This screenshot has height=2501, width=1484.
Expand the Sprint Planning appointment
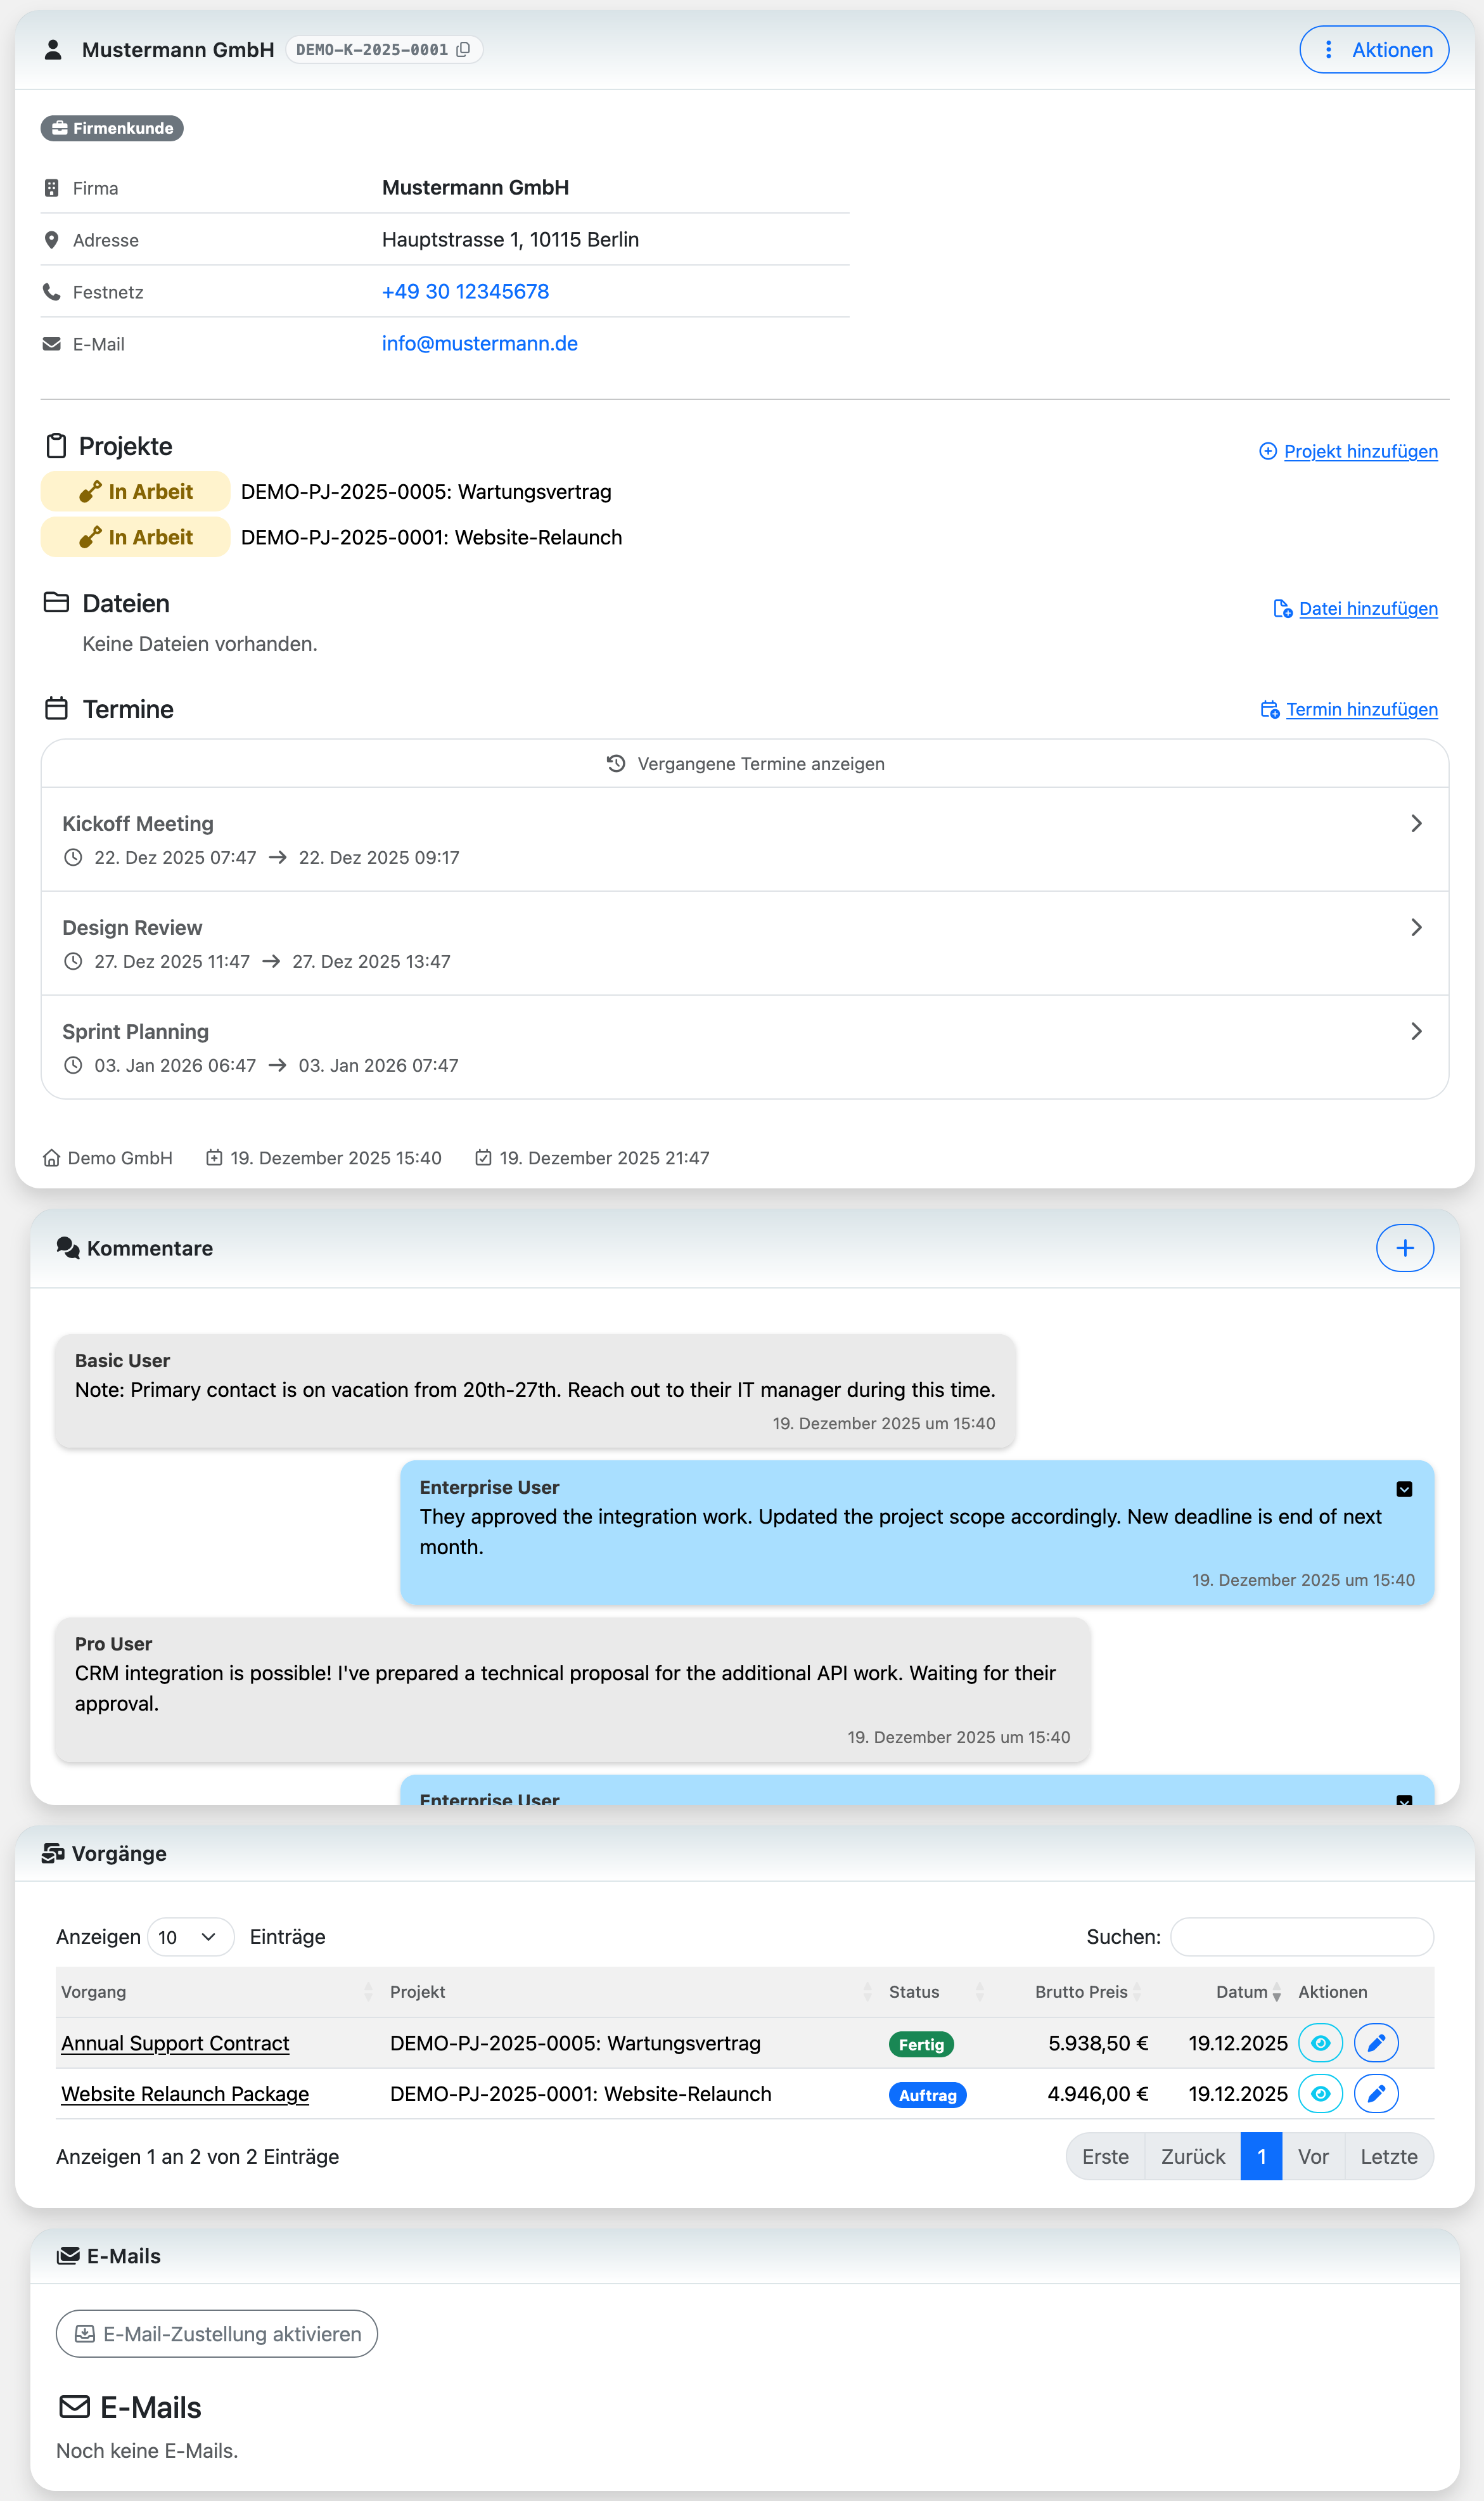pyautogui.click(x=1415, y=1031)
